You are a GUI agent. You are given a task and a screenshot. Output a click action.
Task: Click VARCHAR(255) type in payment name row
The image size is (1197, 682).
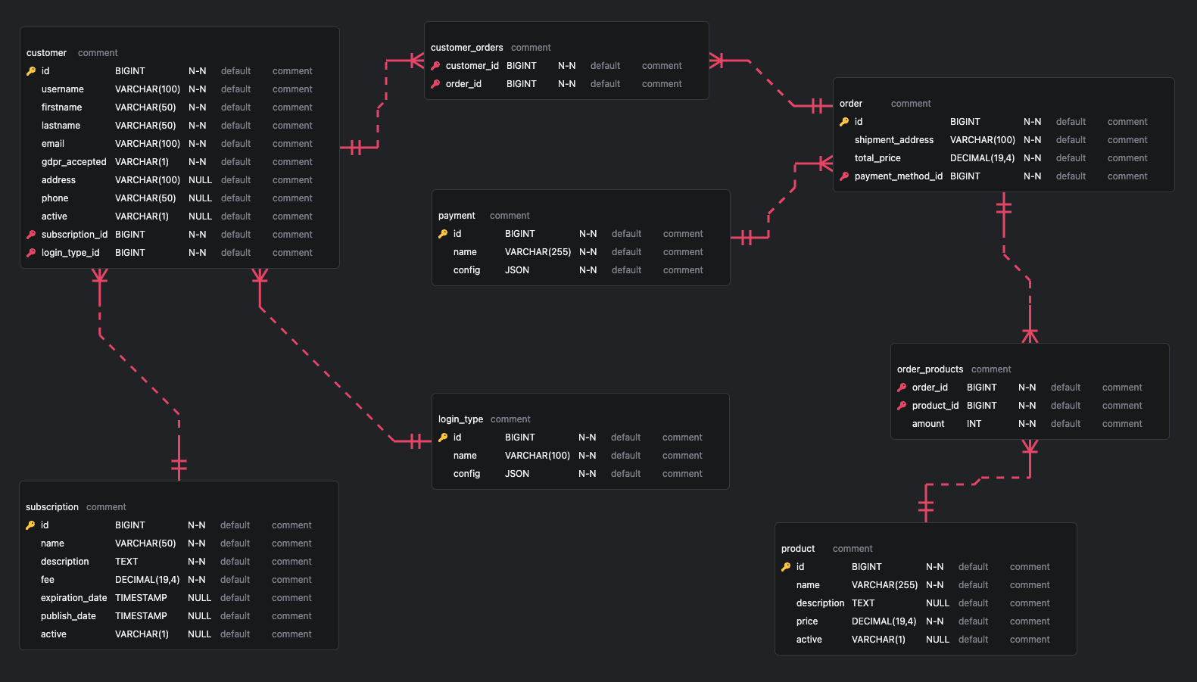coord(538,252)
